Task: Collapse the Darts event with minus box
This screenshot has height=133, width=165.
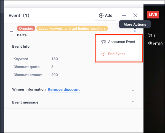Action: click(12, 32)
